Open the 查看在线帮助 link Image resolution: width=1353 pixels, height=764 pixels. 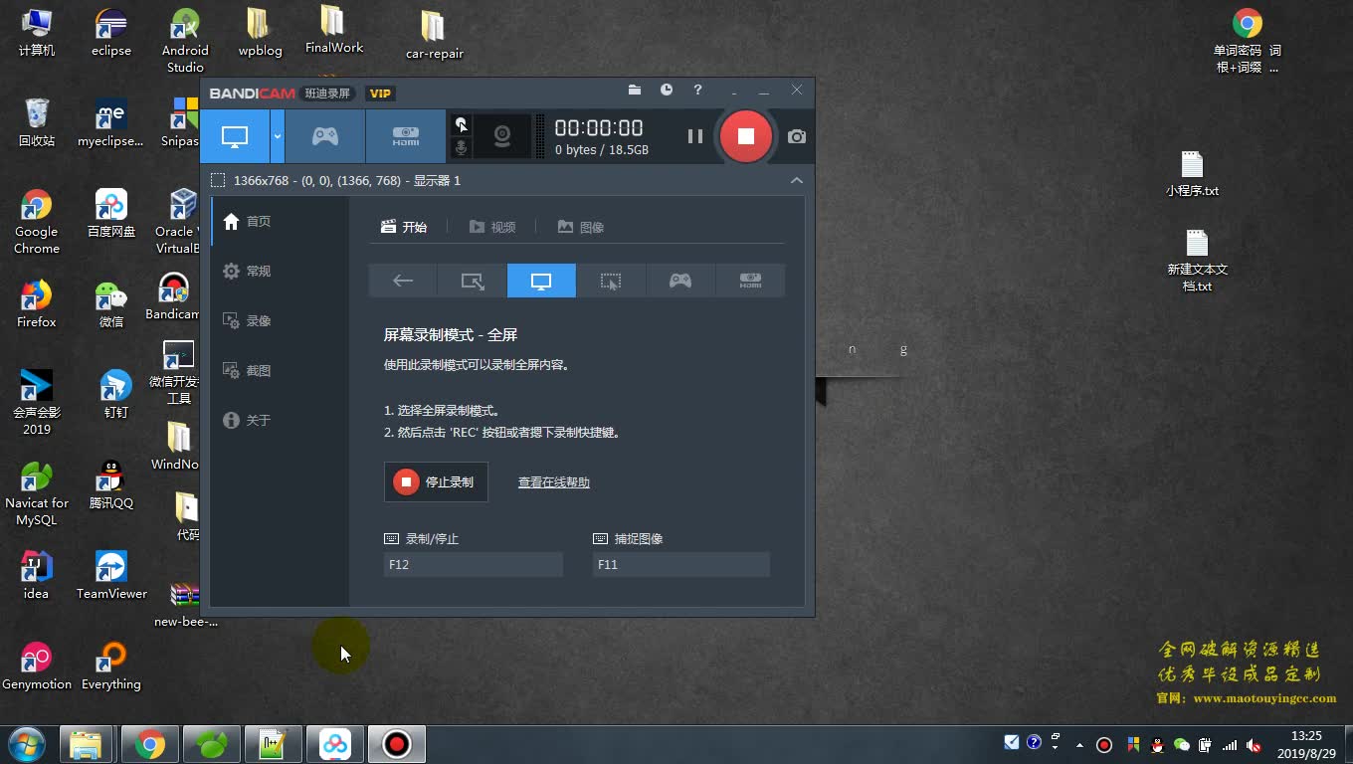[x=554, y=482]
